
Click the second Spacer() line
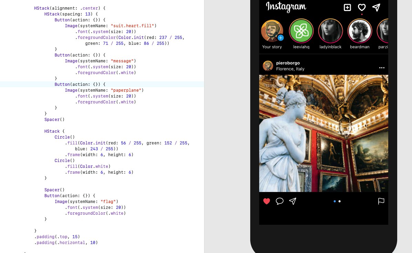pyautogui.click(x=54, y=190)
